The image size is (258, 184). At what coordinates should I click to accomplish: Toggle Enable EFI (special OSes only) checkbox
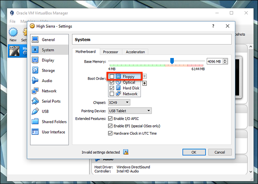tap(110, 126)
